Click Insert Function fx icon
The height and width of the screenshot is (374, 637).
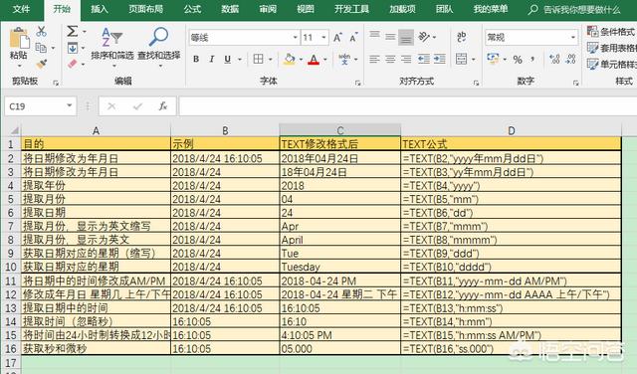(x=163, y=106)
